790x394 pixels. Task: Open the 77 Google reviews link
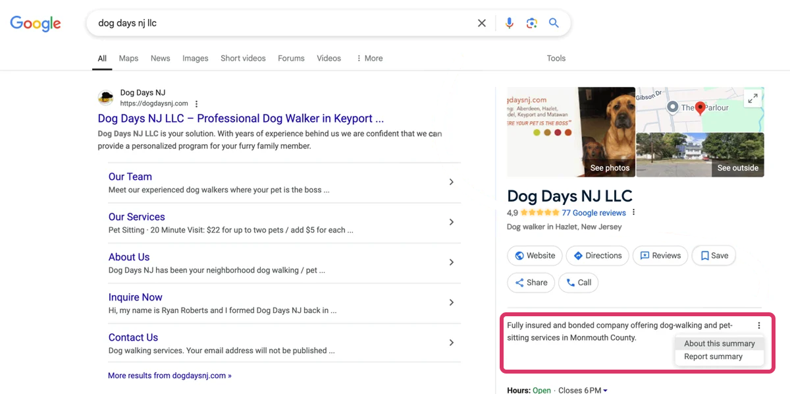coord(594,213)
